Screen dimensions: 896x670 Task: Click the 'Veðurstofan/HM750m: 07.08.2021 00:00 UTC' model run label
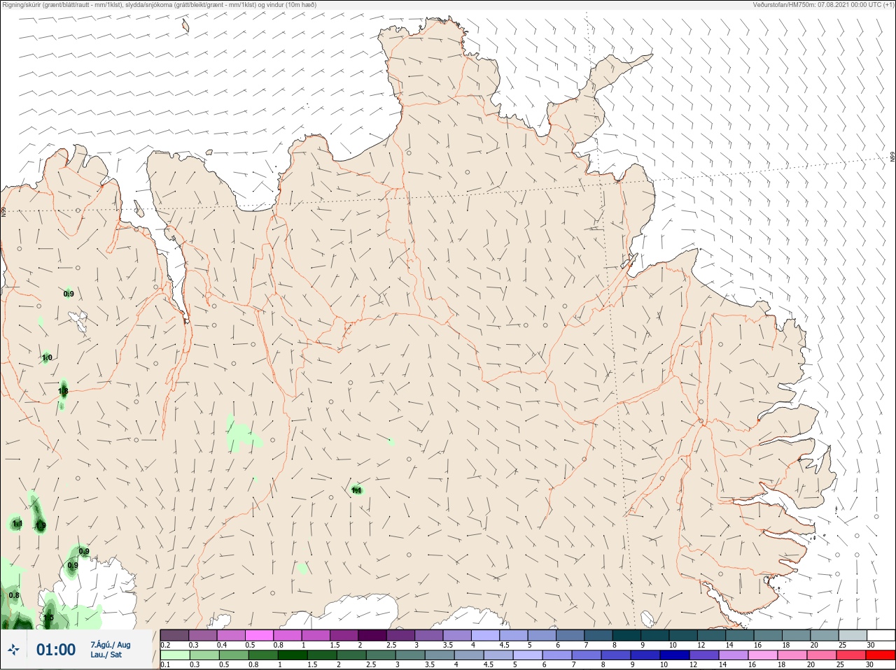click(x=824, y=5)
